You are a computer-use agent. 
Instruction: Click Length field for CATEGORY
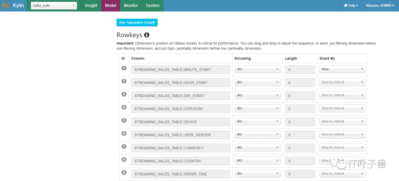(x=300, y=109)
